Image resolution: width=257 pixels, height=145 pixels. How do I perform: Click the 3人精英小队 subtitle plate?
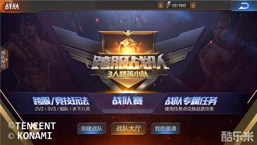[x=128, y=74]
